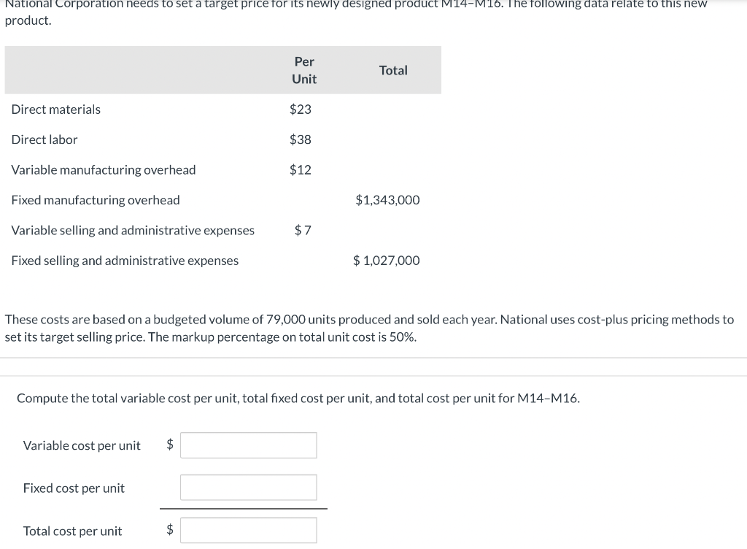The image size is (747, 549).
Task: Click the Variable cost per unit label
Action: click(x=82, y=445)
